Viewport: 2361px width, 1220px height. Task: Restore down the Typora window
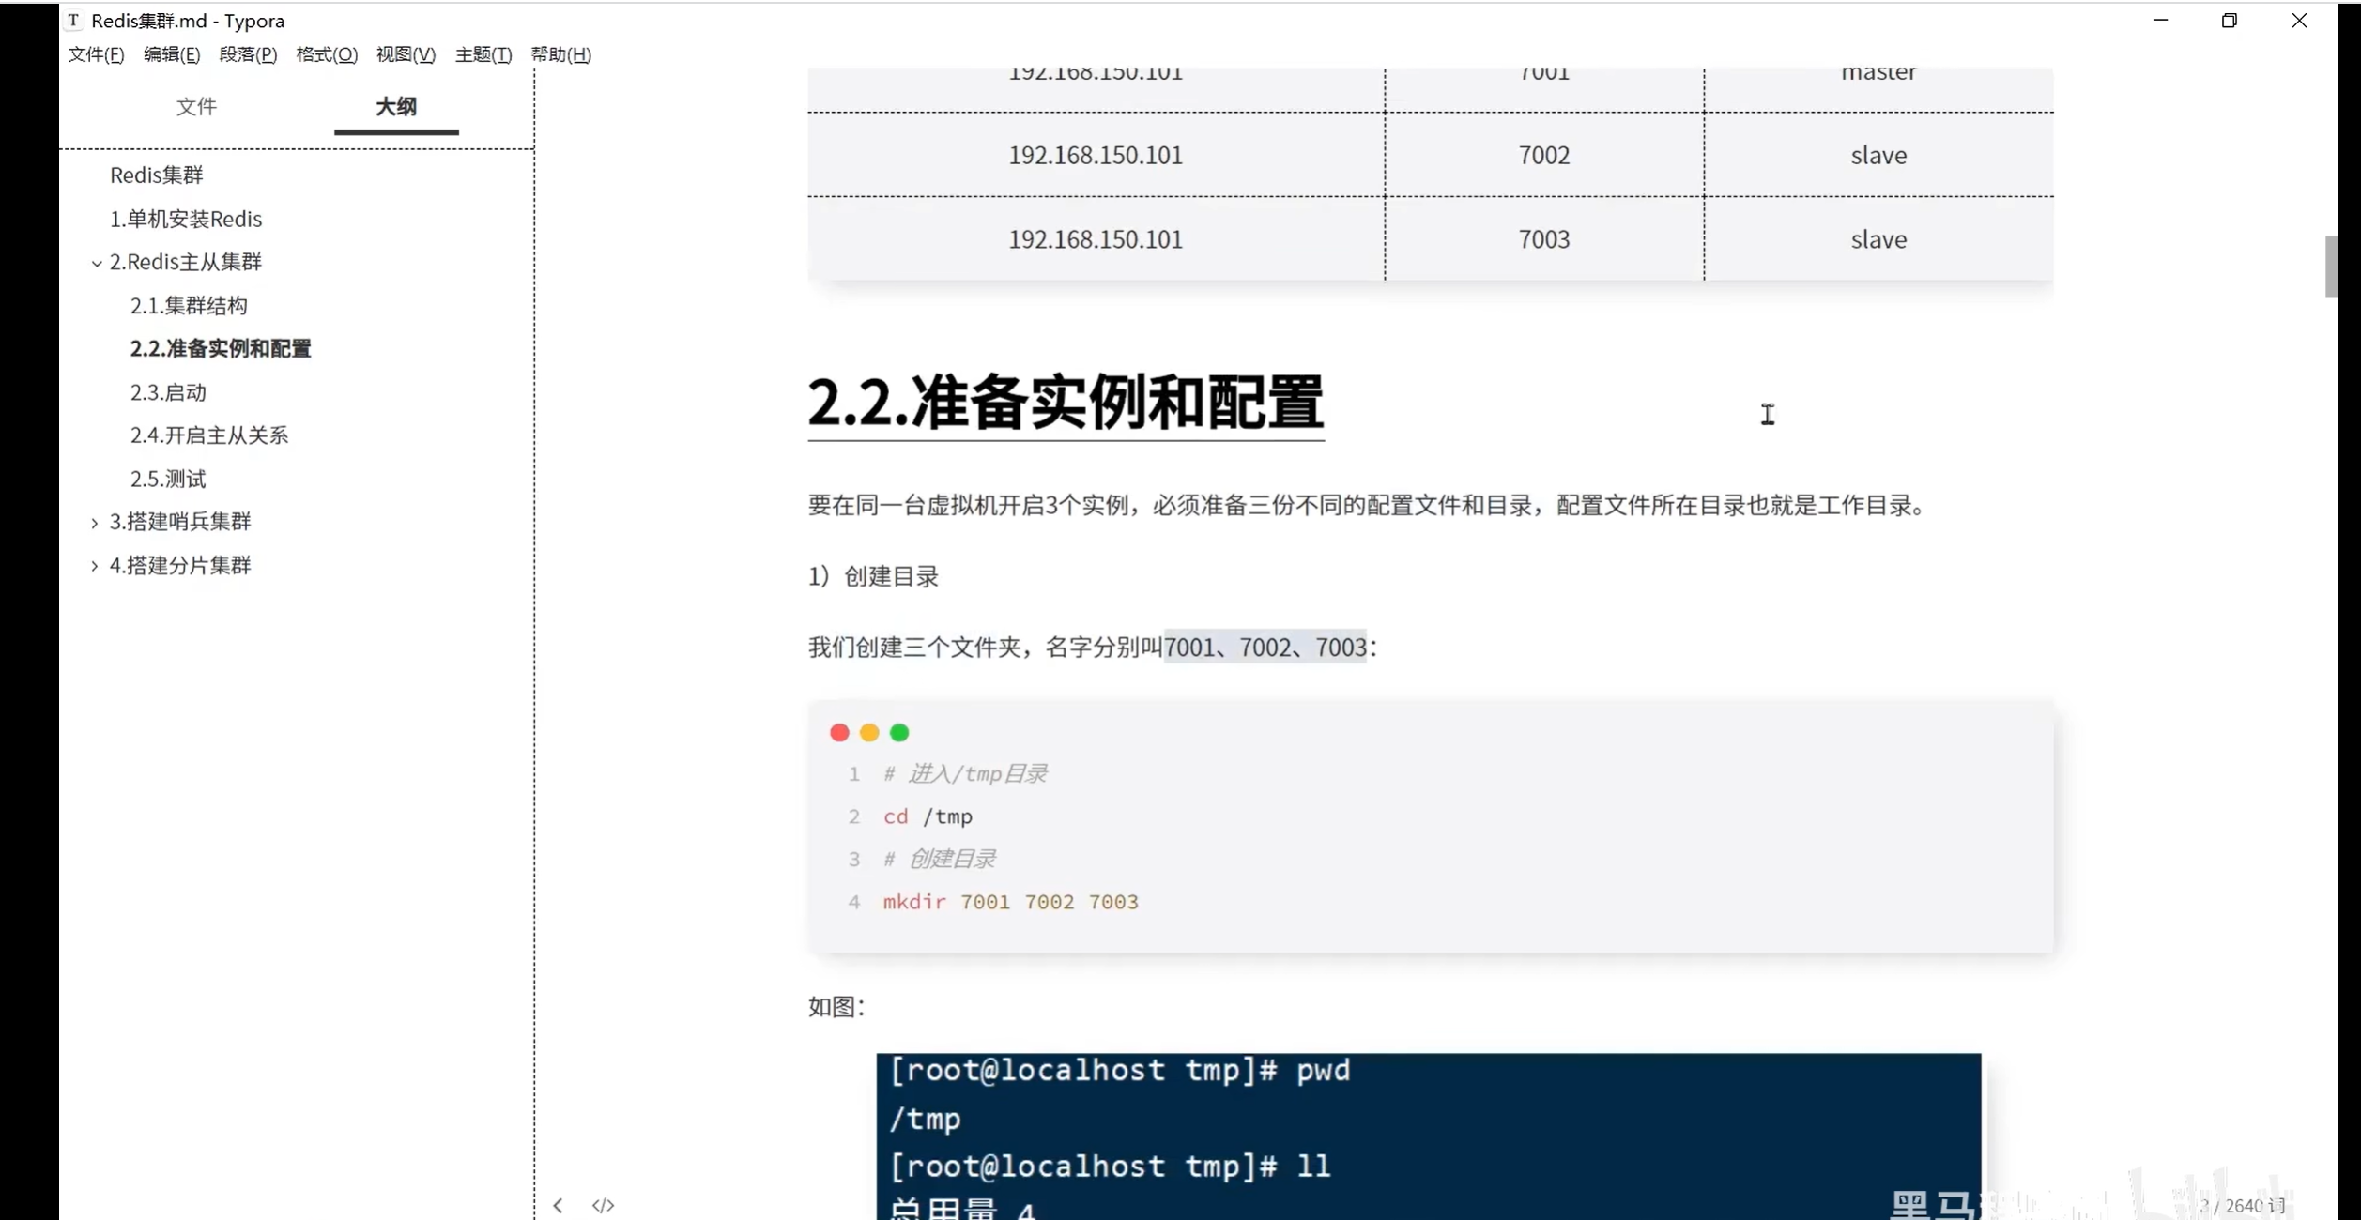[2229, 20]
